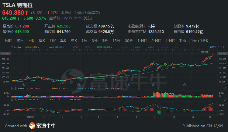
Task: Select the 年K yearly chart tab
Action: (74, 41)
